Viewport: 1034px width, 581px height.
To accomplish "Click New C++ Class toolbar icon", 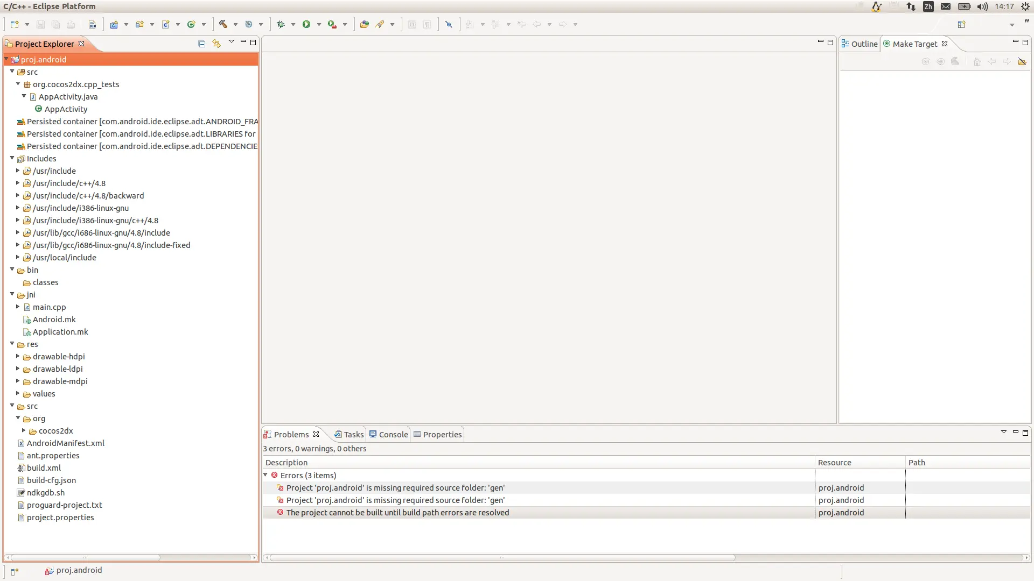I will pyautogui.click(x=191, y=25).
